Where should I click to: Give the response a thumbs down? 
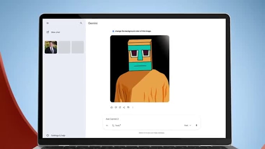click(x=116, y=107)
